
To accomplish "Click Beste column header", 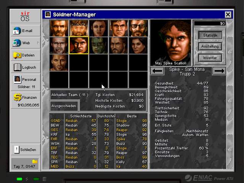I will point(132,116).
